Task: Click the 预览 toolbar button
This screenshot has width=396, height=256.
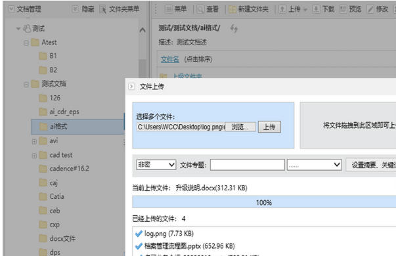Action: click(350, 9)
